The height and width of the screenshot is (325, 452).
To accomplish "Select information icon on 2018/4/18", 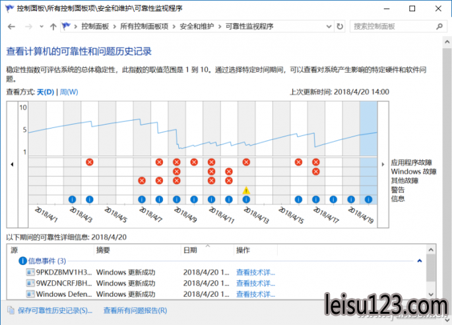I will pyautogui.click(x=333, y=199).
